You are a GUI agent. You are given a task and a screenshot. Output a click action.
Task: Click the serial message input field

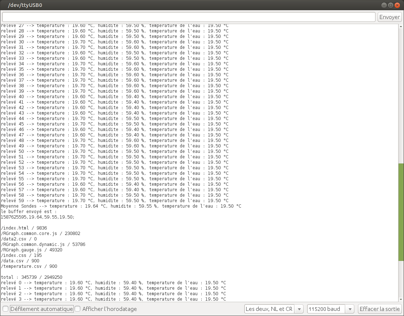[188, 17]
